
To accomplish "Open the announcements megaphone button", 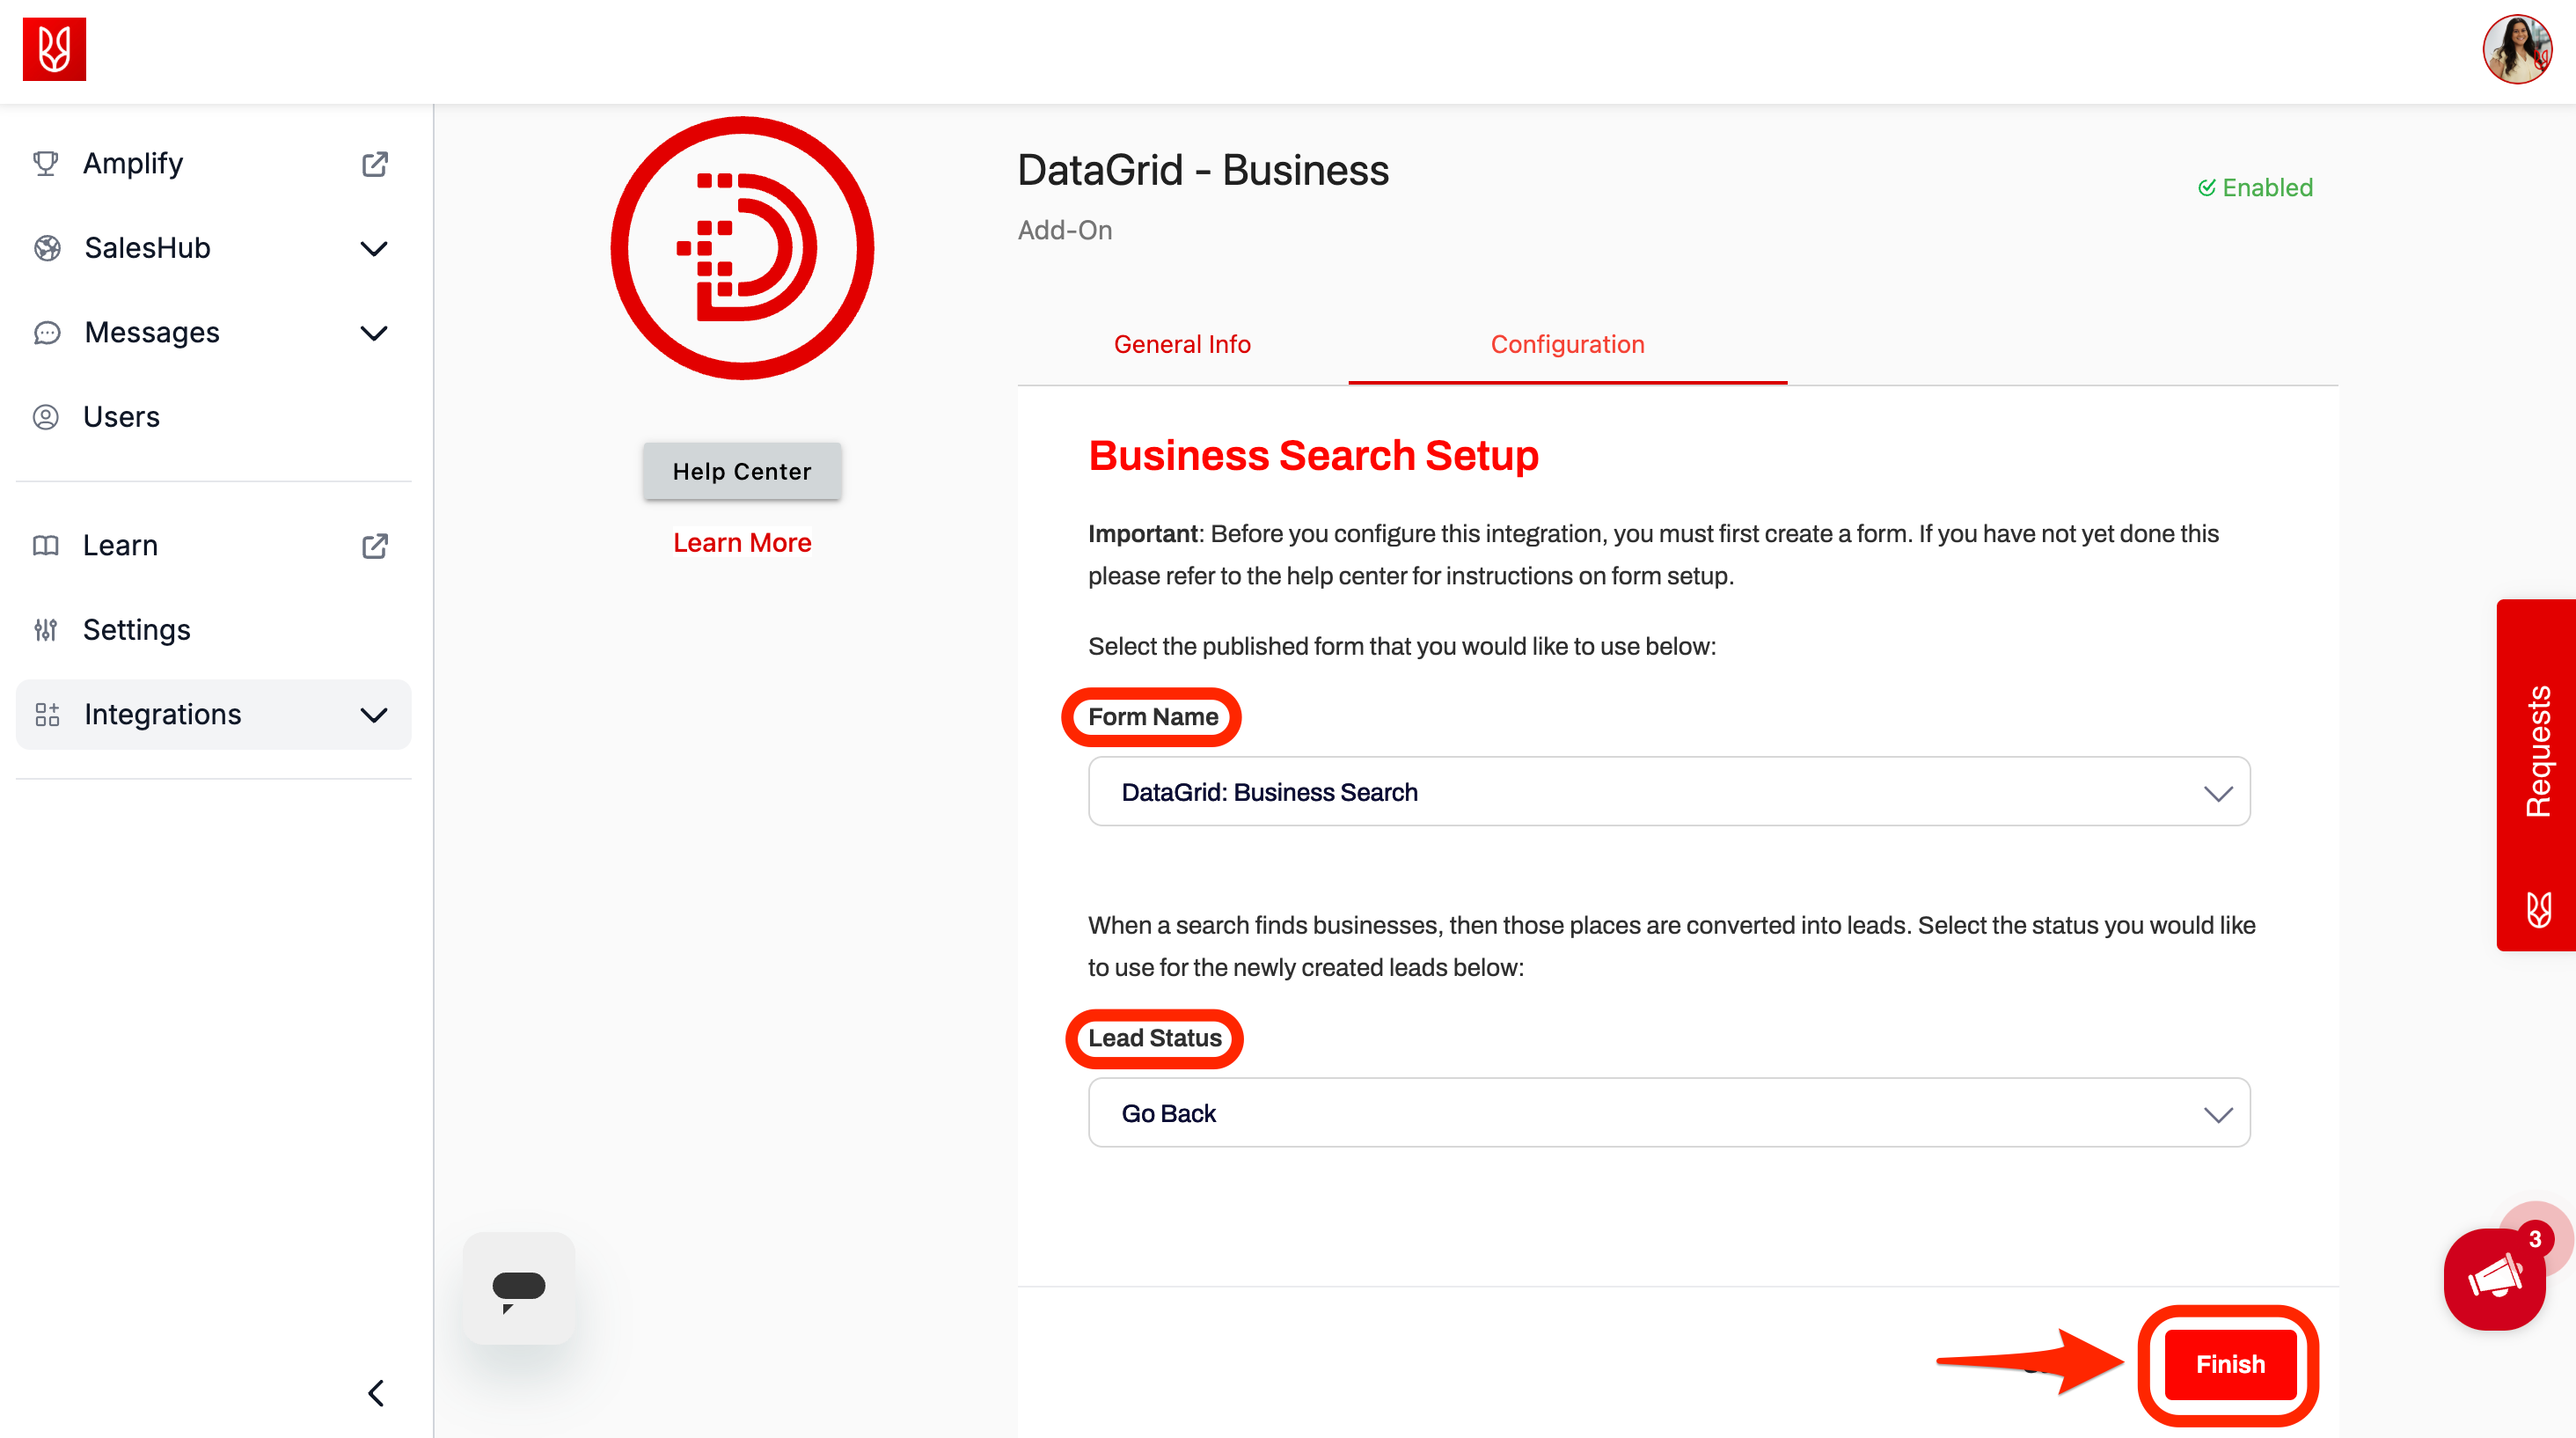I will pyautogui.click(x=2494, y=1278).
